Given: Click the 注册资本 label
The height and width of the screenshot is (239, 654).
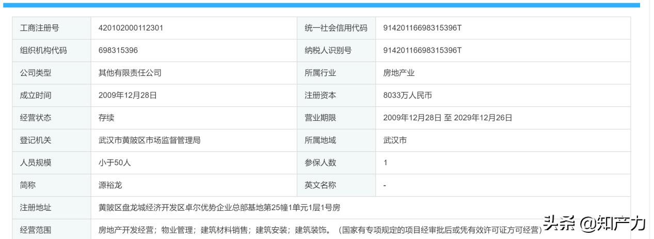Looking at the screenshot, I should [320, 95].
